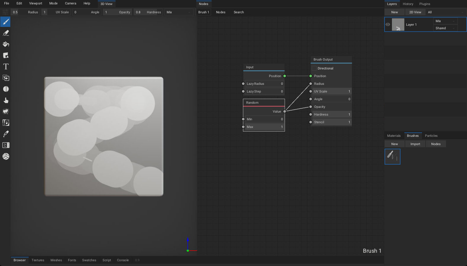The height and width of the screenshot is (266, 467).
Task: Adjust the Opacity slider in the toolbar
Action: (117, 12)
